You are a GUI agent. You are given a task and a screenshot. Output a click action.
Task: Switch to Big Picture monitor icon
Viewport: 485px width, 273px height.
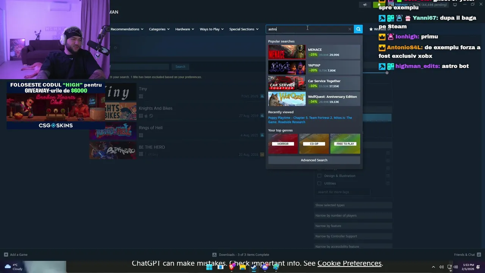point(455,5)
